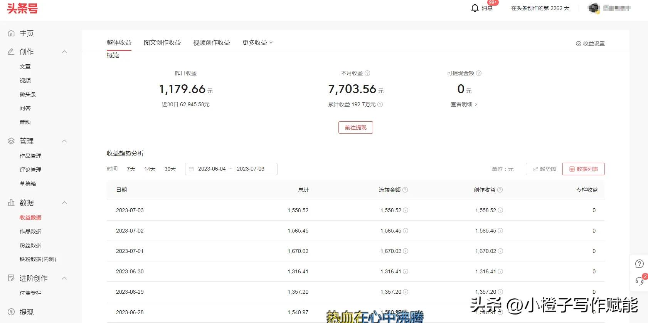Screen dimensions: 648x323
Task: Click the info icon beside 可提现金额
Action: pyautogui.click(x=479, y=73)
